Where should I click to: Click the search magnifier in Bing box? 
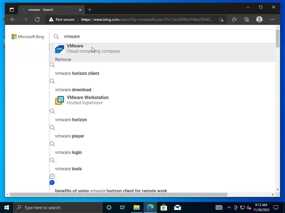click(x=56, y=37)
